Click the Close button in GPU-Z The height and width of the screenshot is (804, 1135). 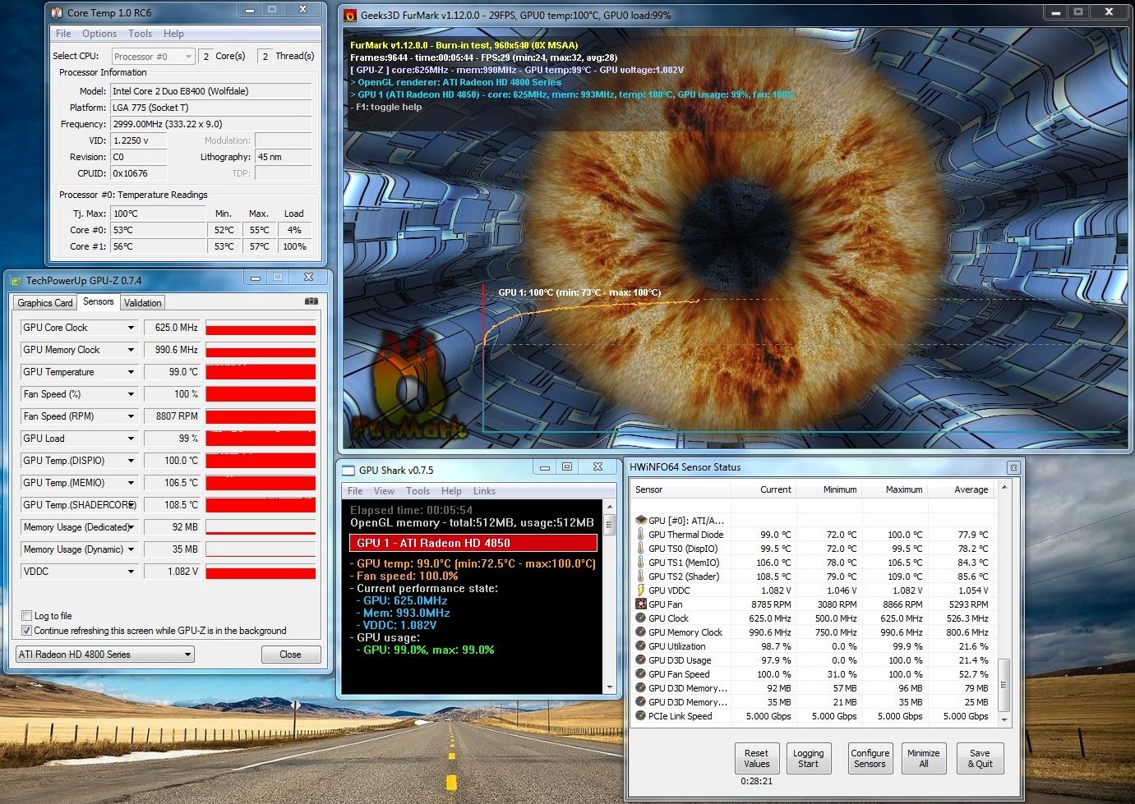pyautogui.click(x=290, y=655)
